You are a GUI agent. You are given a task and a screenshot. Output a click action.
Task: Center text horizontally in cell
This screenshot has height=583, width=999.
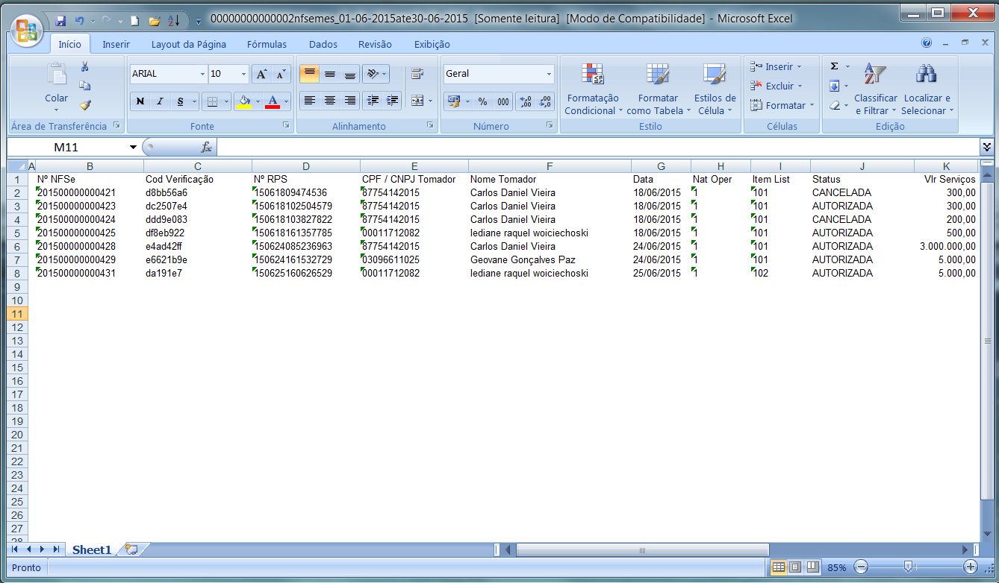pyautogui.click(x=329, y=101)
